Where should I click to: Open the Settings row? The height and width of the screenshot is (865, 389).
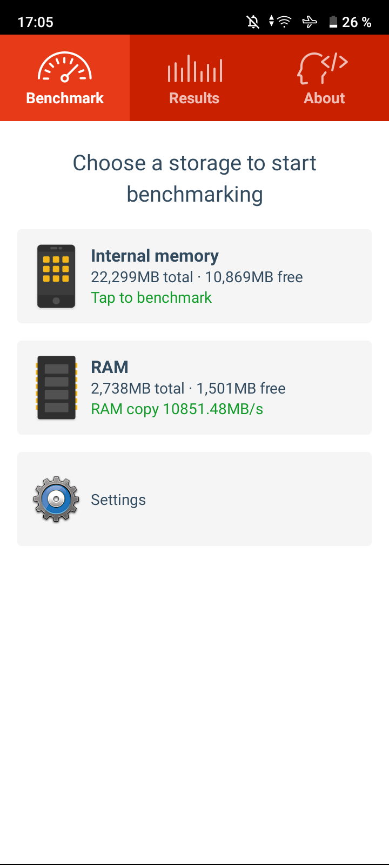tap(194, 499)
